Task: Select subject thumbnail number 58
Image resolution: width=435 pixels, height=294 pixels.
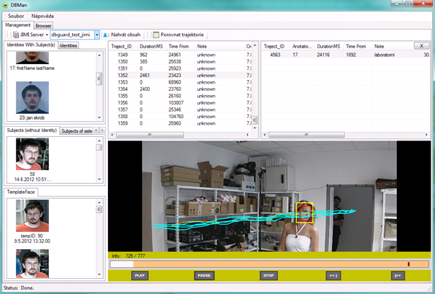Action: (x=32, y=153)
